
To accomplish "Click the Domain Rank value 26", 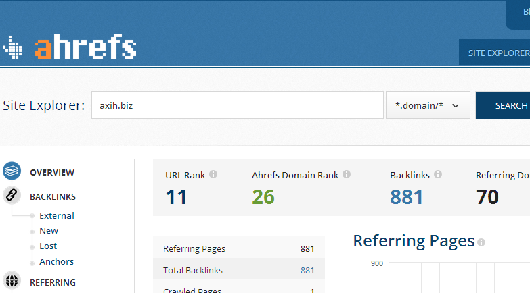I will pos(263,197).
